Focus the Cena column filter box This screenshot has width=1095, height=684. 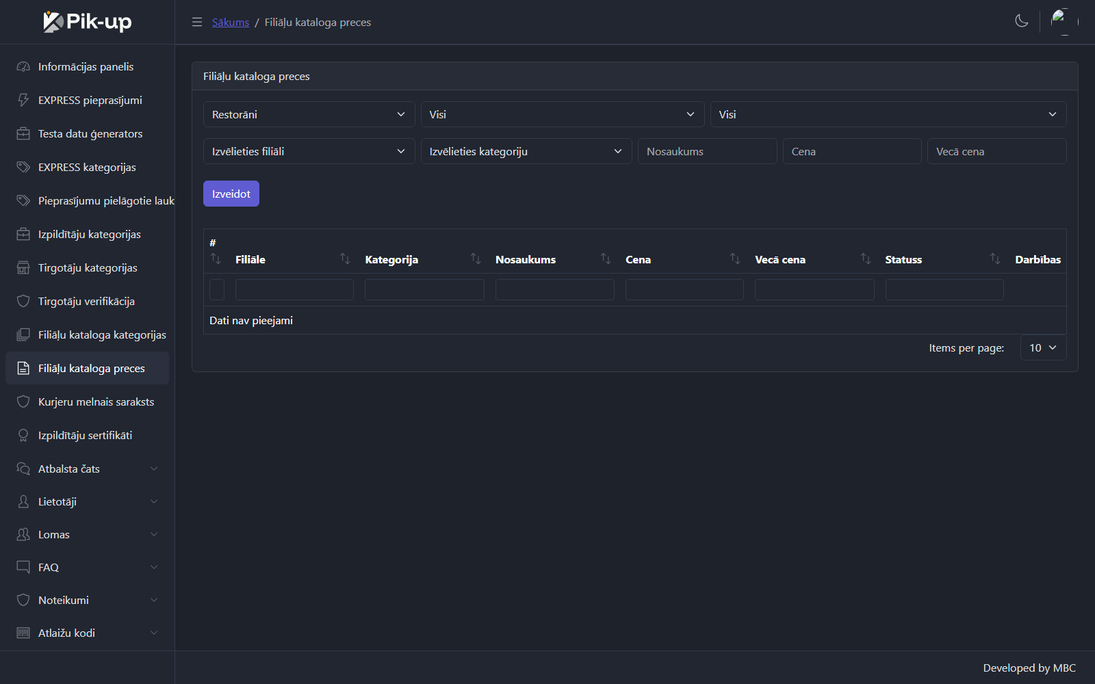(684, 289)
